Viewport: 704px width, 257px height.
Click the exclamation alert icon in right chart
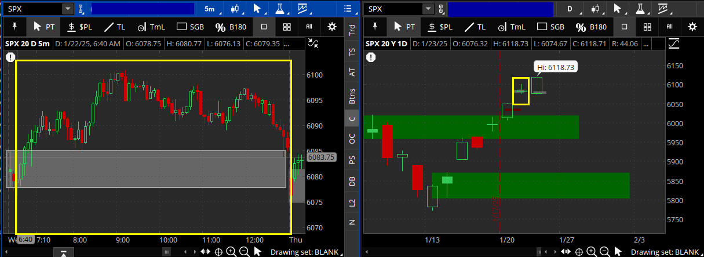tap(371, 57)
